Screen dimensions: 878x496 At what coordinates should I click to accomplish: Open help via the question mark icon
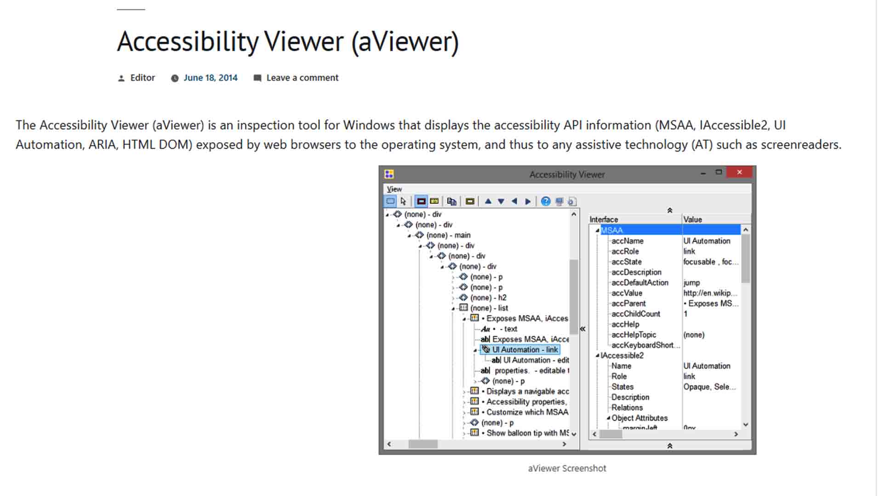coord(546,201)
